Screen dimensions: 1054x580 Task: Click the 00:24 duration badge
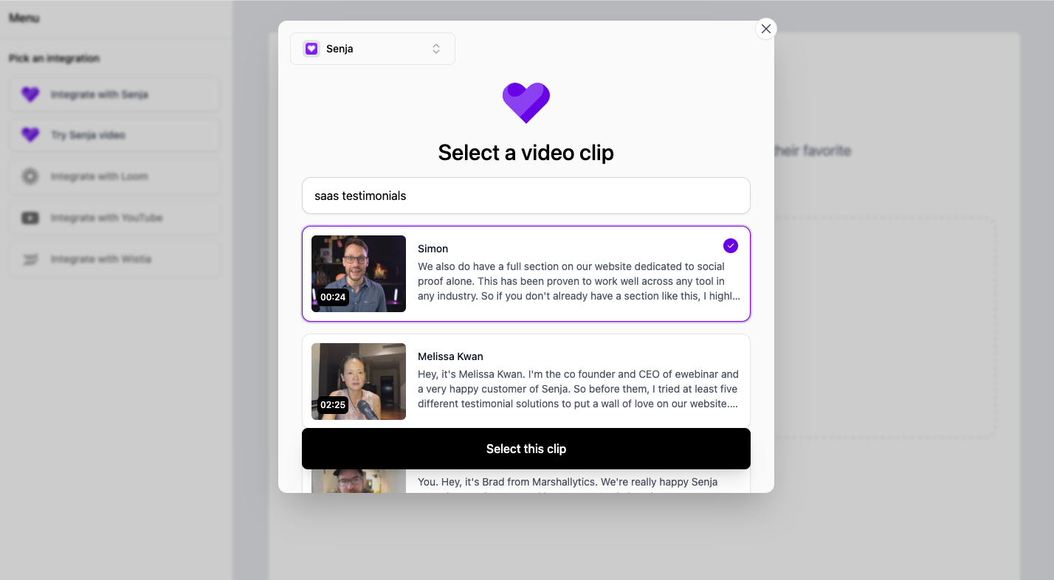(x=333, y=297)
